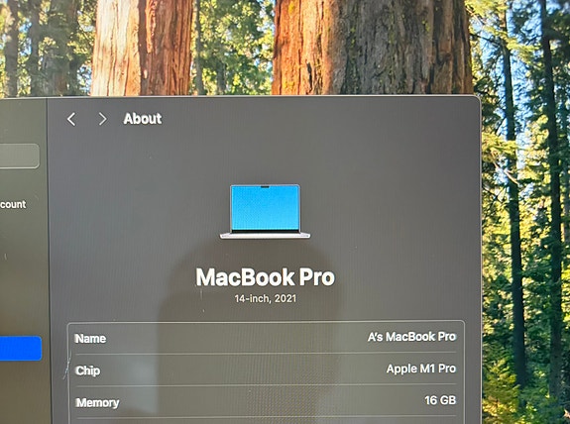Go forward using the right chevron
The width and height of the screenshot is (570, 424).
click(x=102, y=119)
